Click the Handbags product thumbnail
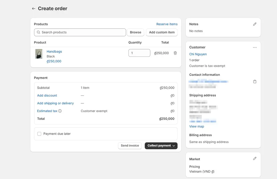The width and height of the screenshot is (277, 179). coord(39,54)
